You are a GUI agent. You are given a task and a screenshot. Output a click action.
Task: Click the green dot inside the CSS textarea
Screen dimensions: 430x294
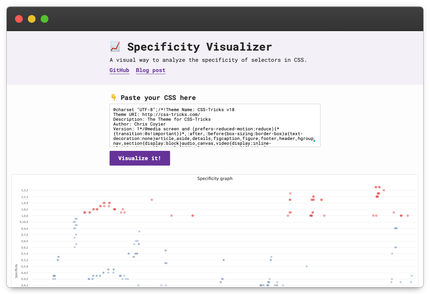click(314, 141)
